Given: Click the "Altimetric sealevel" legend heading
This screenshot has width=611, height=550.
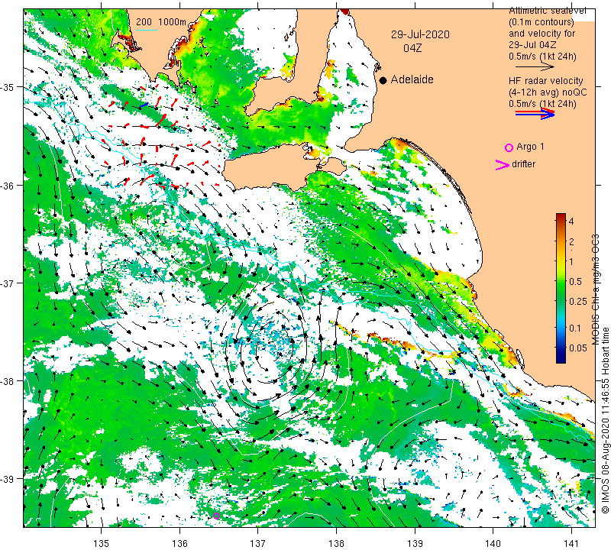Looking at the screenshot, I should tap(547, 11).
